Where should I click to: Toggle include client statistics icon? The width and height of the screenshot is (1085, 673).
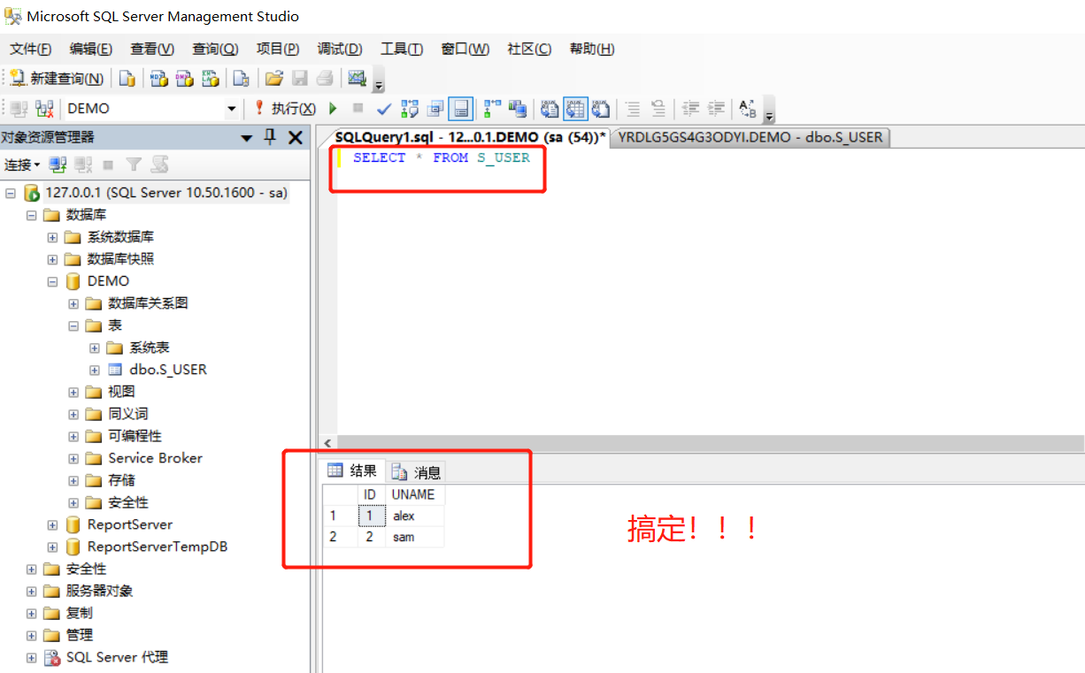tap(518, 109)
